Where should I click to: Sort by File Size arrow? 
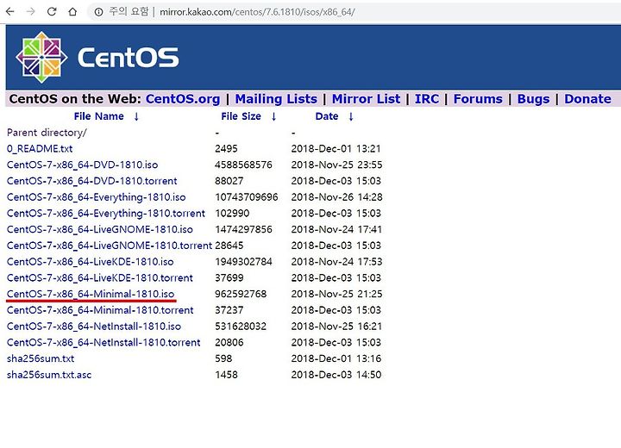click(x=273, y=116)
